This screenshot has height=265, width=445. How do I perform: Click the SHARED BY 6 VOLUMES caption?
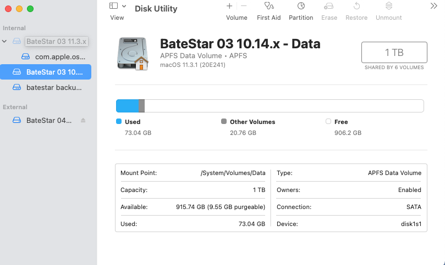coord(394,67)
